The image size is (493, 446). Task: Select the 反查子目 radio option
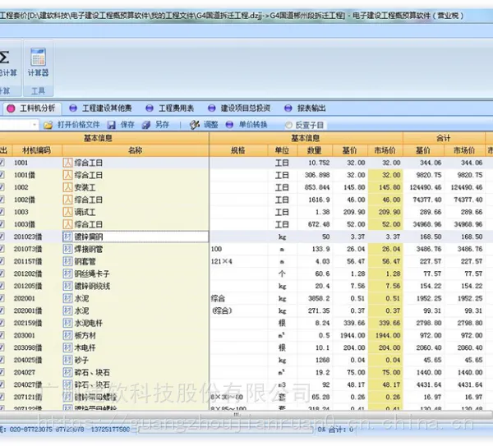(288, 126)
